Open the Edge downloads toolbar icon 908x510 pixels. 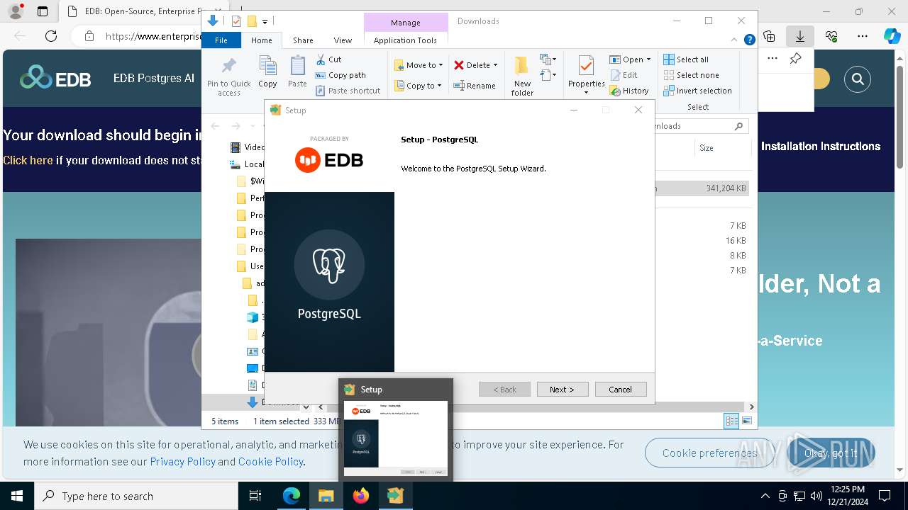799,36
